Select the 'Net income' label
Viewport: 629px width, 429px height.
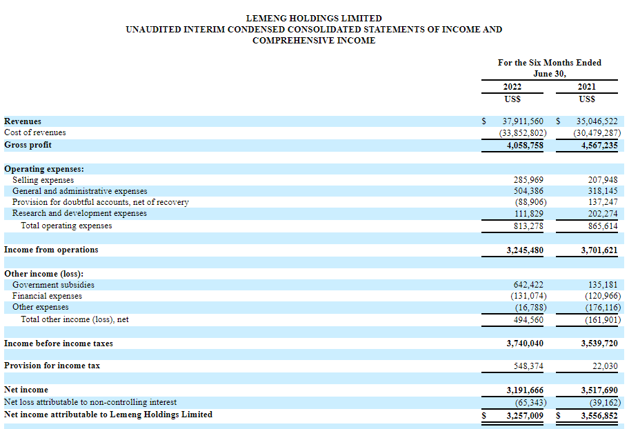(26, 390)
